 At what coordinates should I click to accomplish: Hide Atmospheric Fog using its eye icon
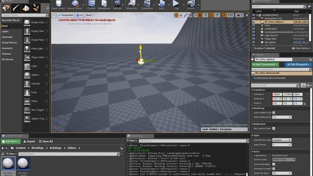click(253, 19)
